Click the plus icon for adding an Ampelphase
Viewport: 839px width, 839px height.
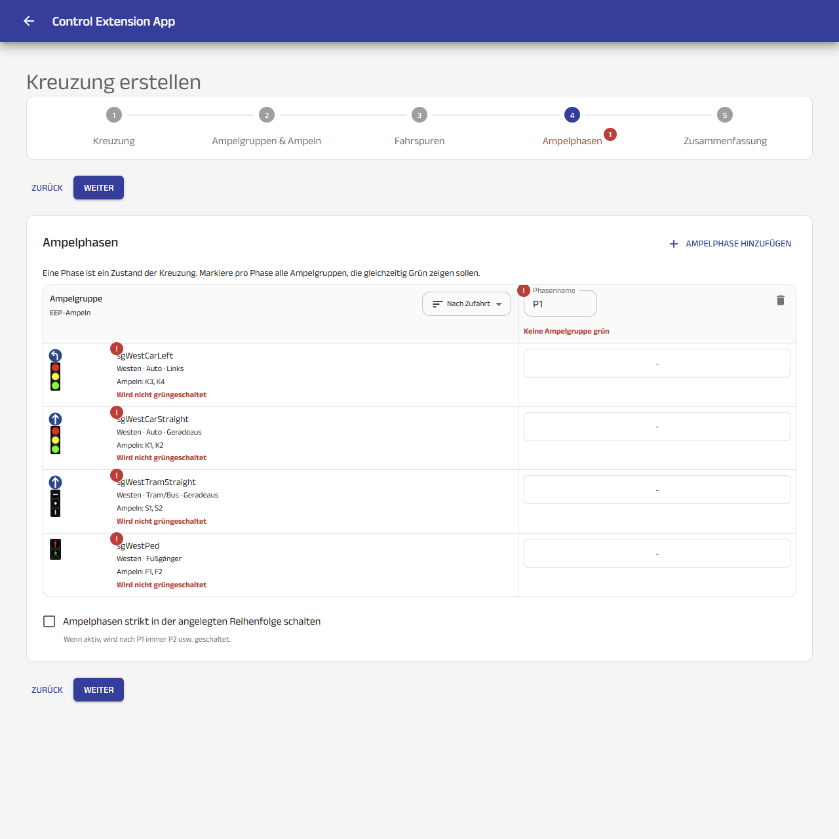tap(674, 244)
